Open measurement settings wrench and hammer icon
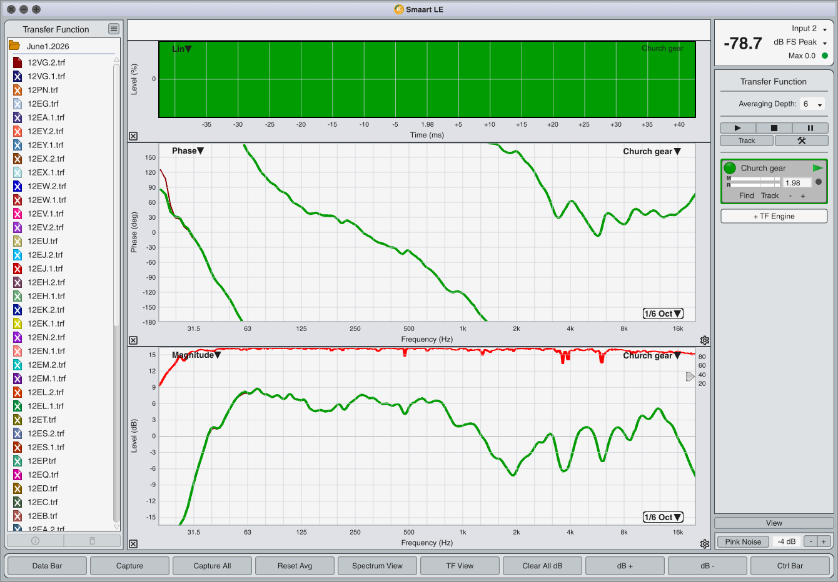 click(802, 141)
